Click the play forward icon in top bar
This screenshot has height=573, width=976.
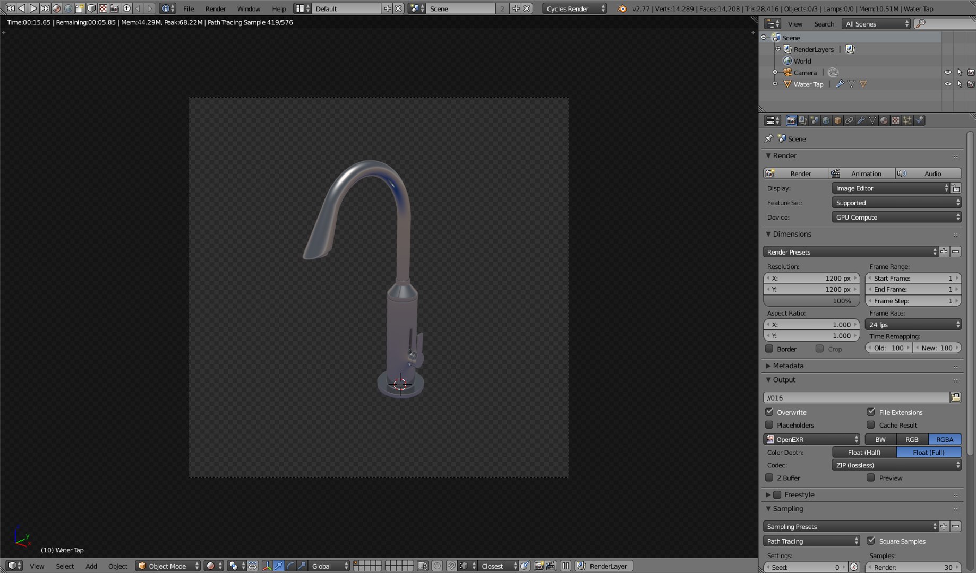point(33,8)
